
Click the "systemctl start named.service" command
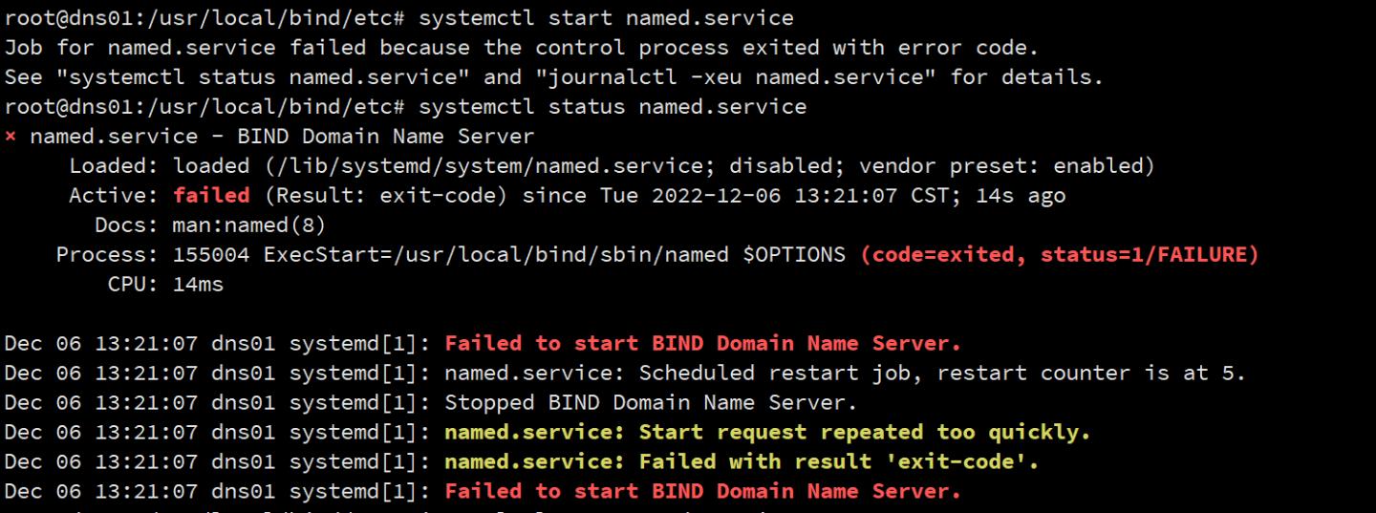coord(606,18)
